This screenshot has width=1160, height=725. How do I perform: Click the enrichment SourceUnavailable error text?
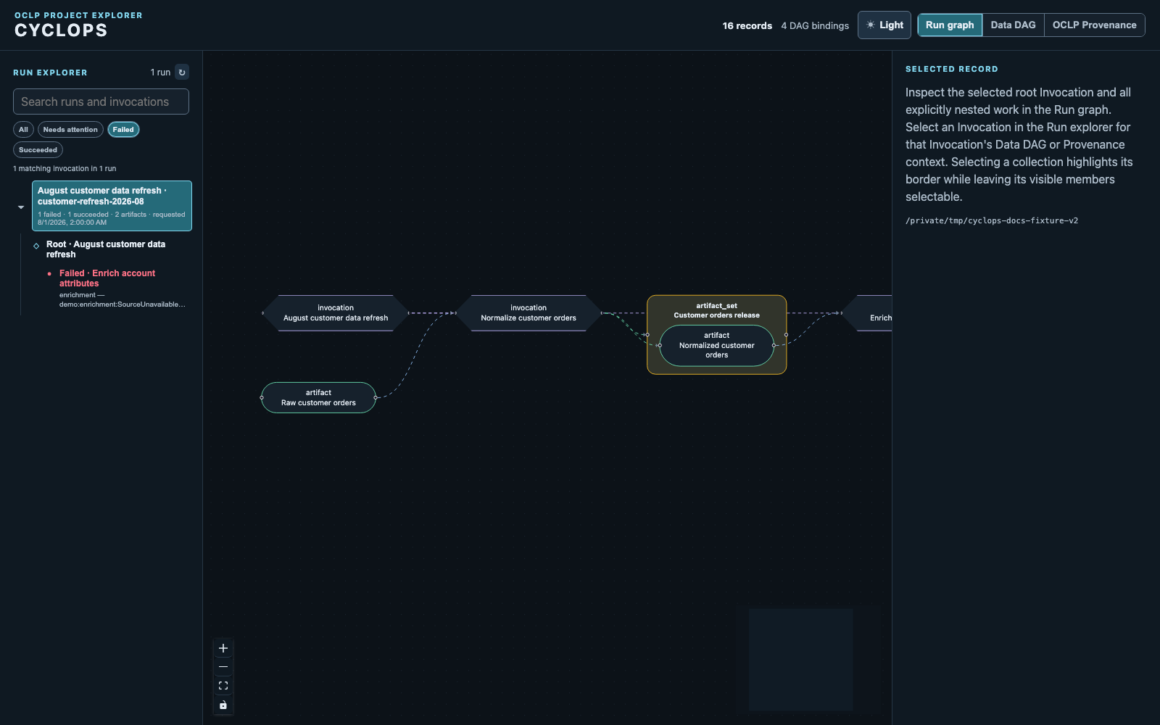(122, 299)
